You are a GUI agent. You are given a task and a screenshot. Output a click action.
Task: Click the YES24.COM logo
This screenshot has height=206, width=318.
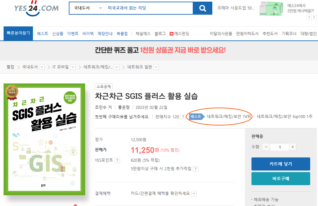coord(36,8)
